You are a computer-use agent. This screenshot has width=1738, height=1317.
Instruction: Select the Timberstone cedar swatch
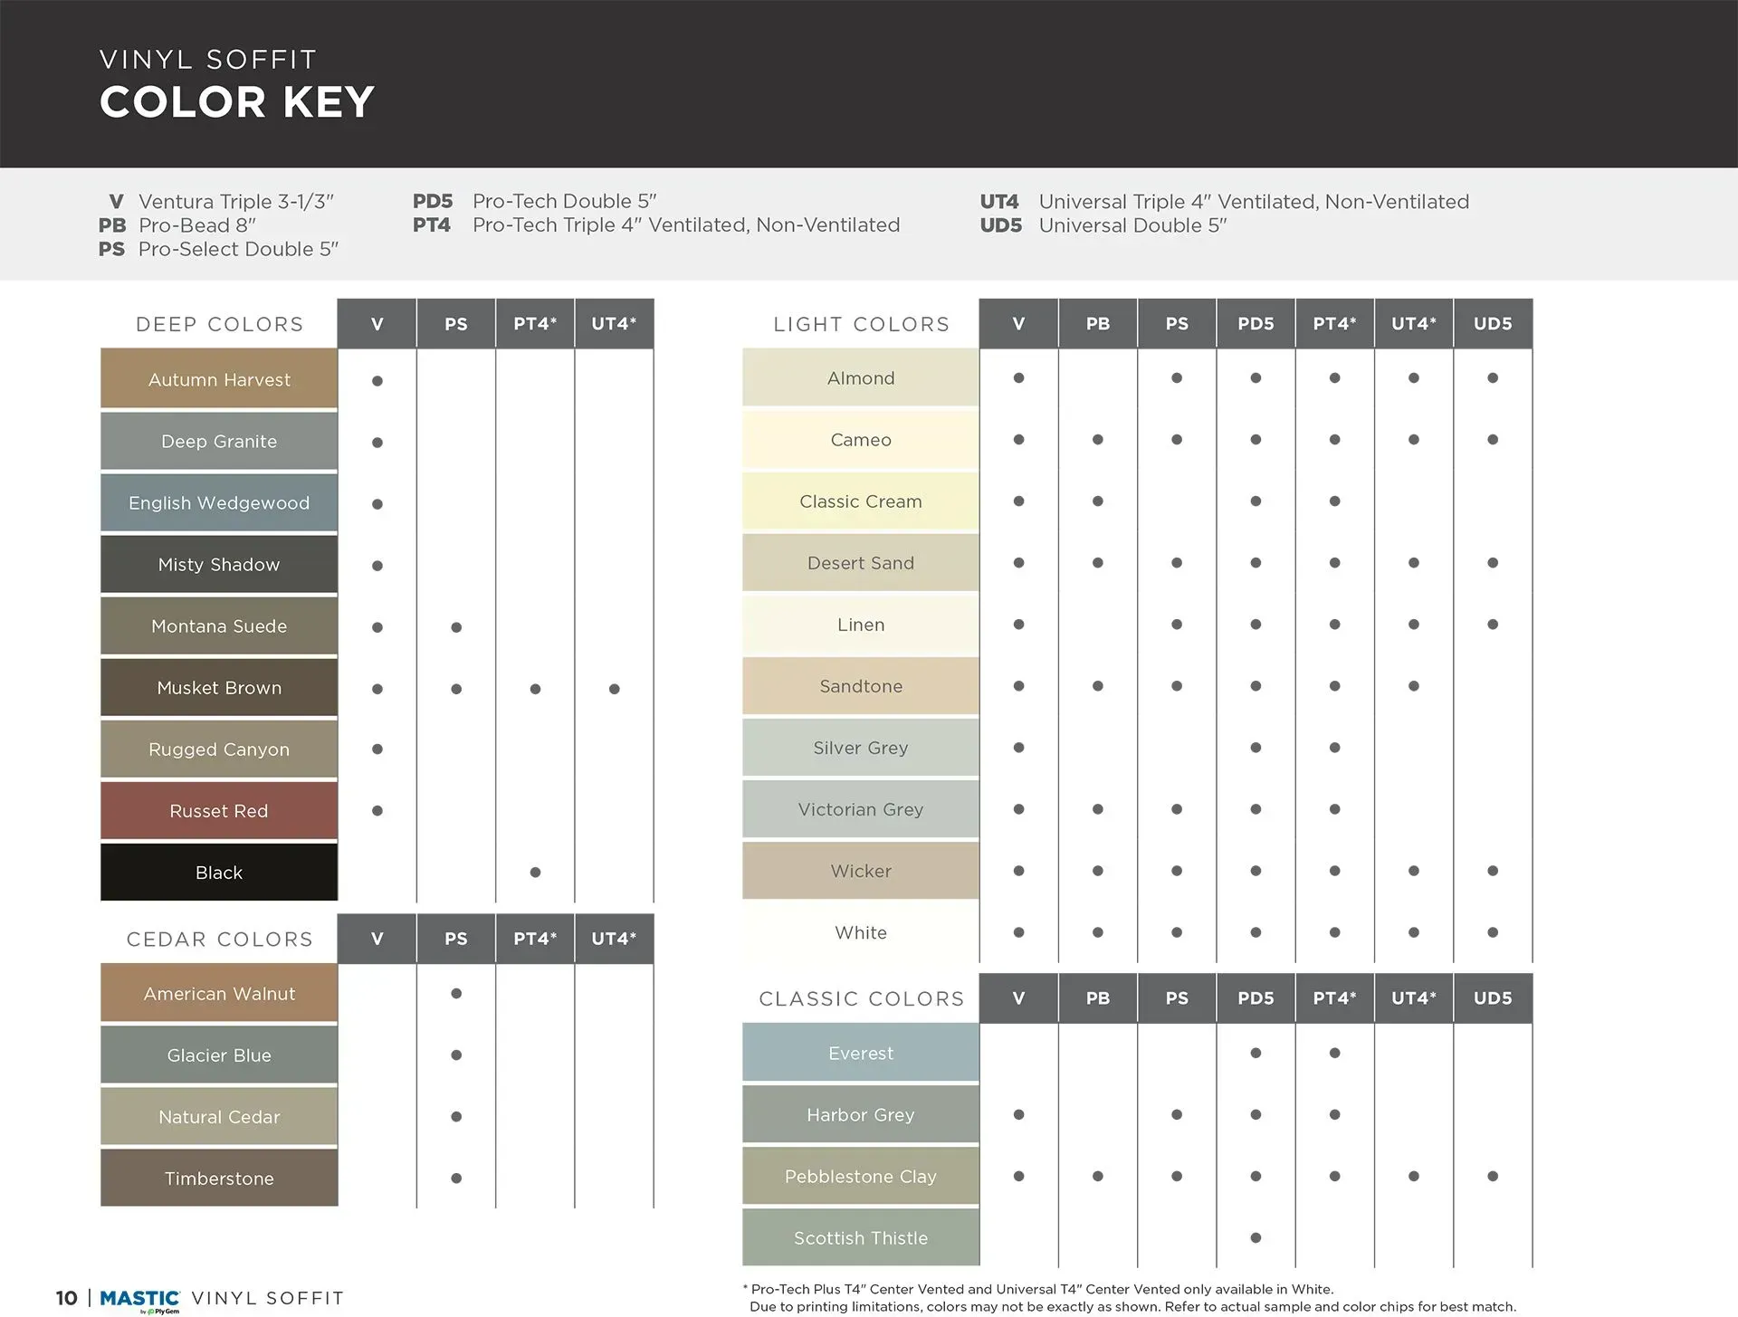[x=218, y=1178]
